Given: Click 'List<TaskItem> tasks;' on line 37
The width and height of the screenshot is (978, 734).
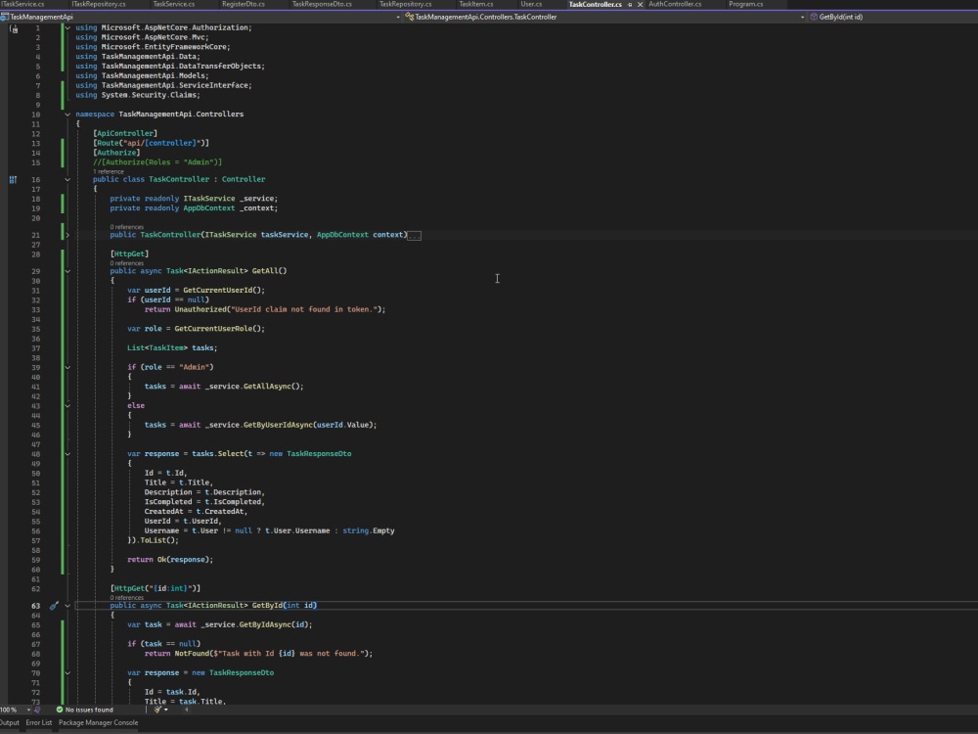Looking at the screenshot, I should point(172,347).
